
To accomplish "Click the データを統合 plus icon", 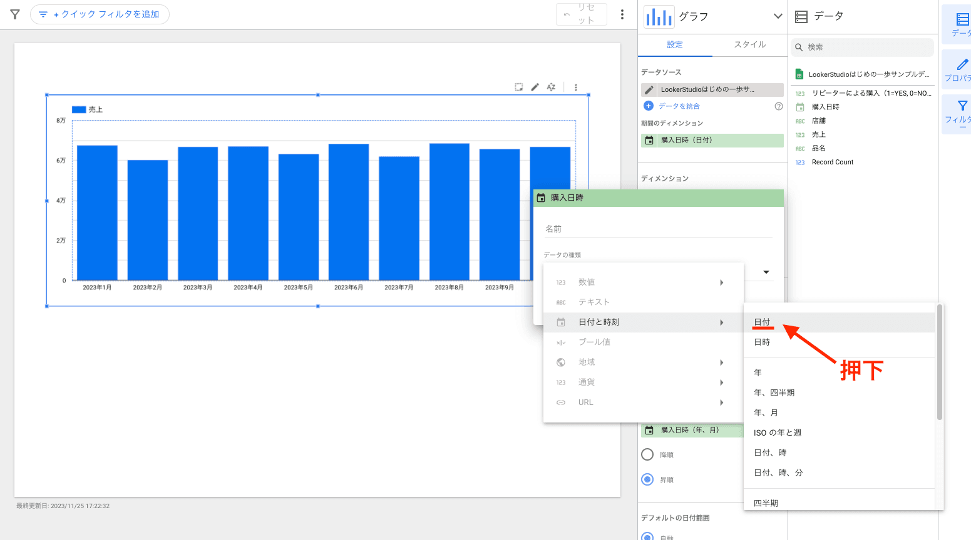I will pos(649,106).
